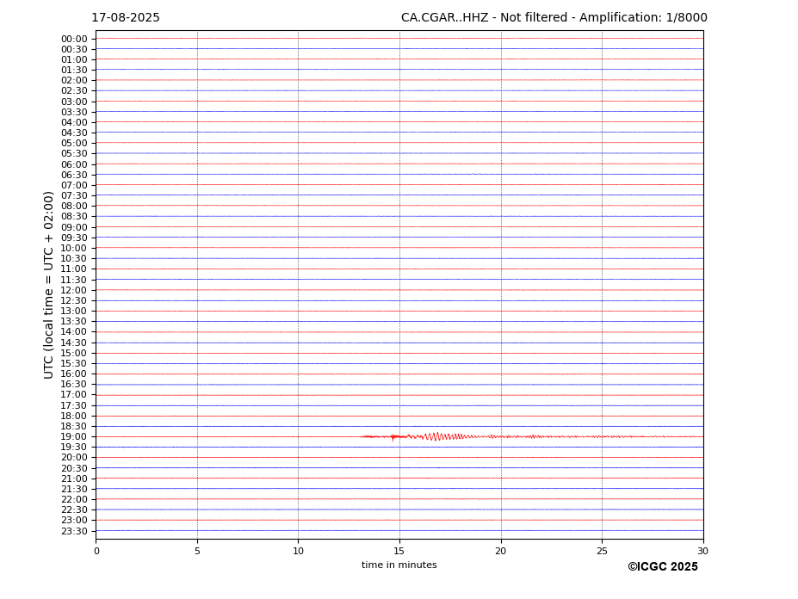The width and height of the screenshot is (798, 599).
Task: Click the x-axis tick label 5
Action: [x=197, y=551]
